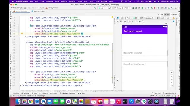This screenshot has width=190, height=106.
Task: Click the yellow lightbulb intention icon
Action: [22, 34]
